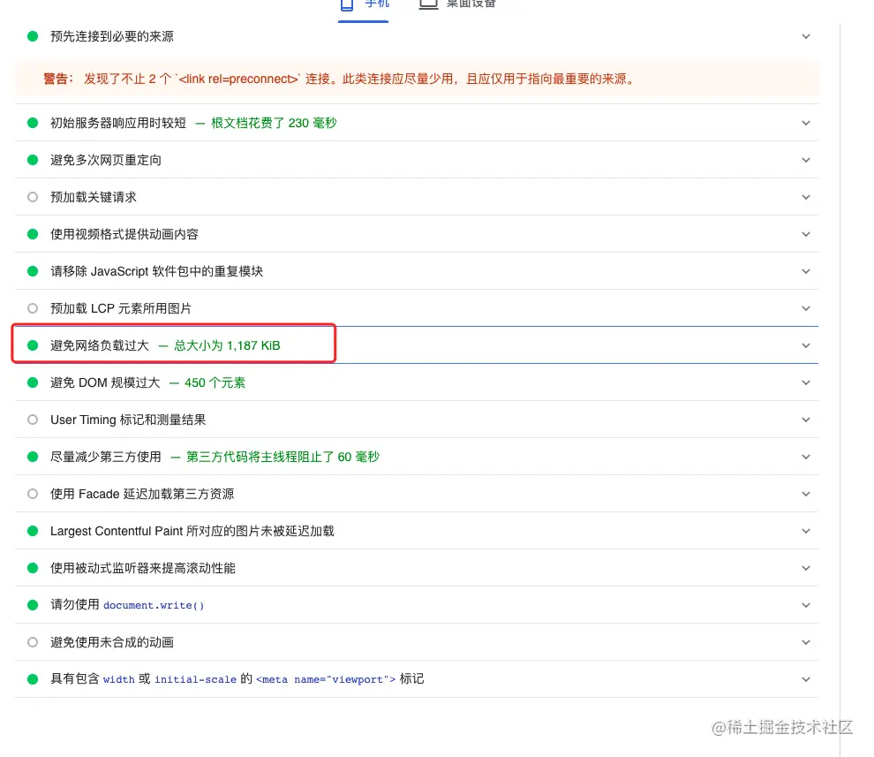Click green pass icon for 使用被动式监听器来提高滚动性能

point(33,568)
